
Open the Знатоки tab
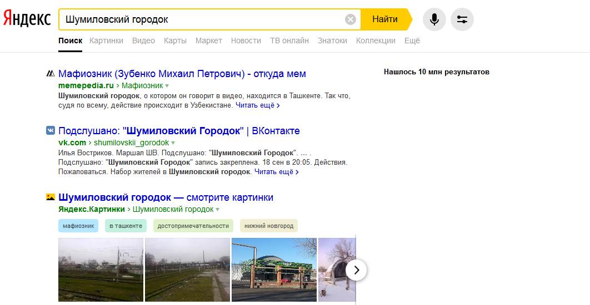pos(332,40)
